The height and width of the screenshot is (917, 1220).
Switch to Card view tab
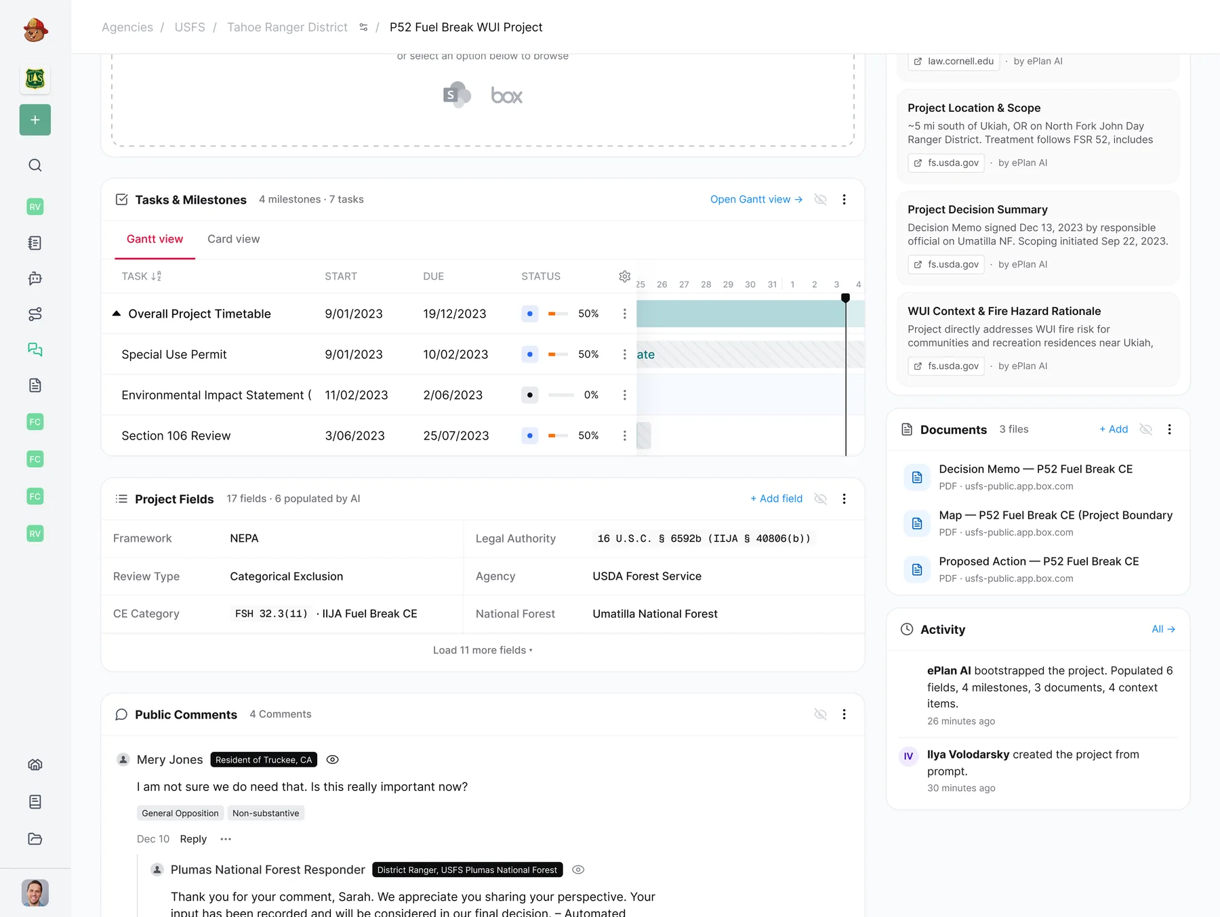[233, 239]
